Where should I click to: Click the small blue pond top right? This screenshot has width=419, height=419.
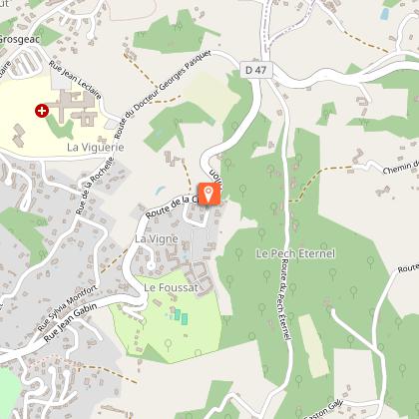click(x=385, y=14)
